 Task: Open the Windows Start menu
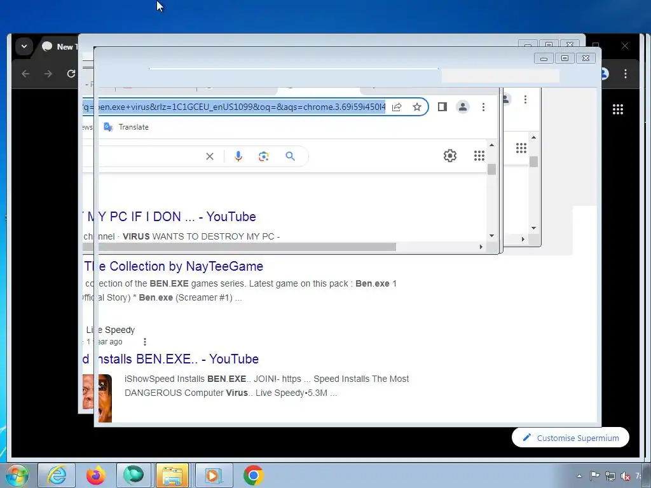(17, 475)
